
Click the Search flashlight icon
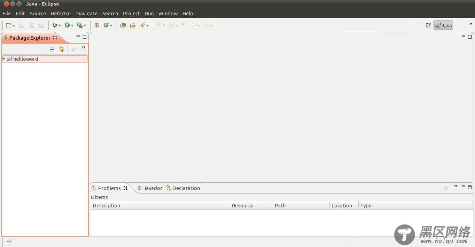pyautogui.click(x=142, y=25)
